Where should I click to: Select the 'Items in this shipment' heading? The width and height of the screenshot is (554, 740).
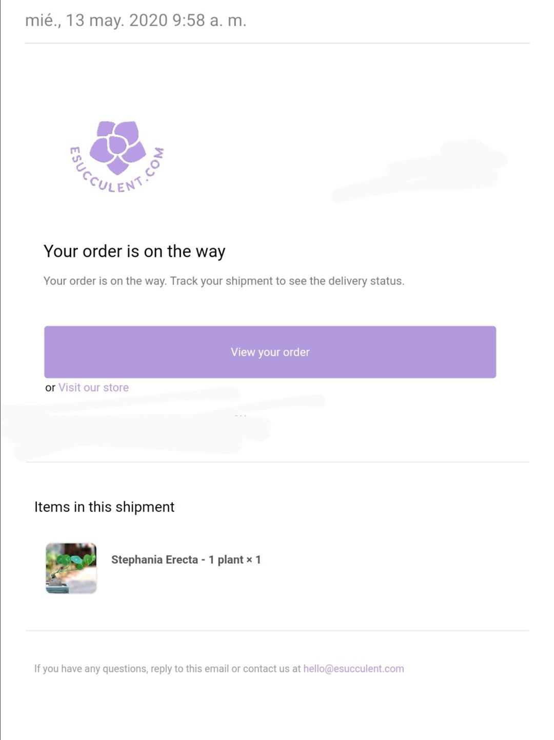[104, 507]
